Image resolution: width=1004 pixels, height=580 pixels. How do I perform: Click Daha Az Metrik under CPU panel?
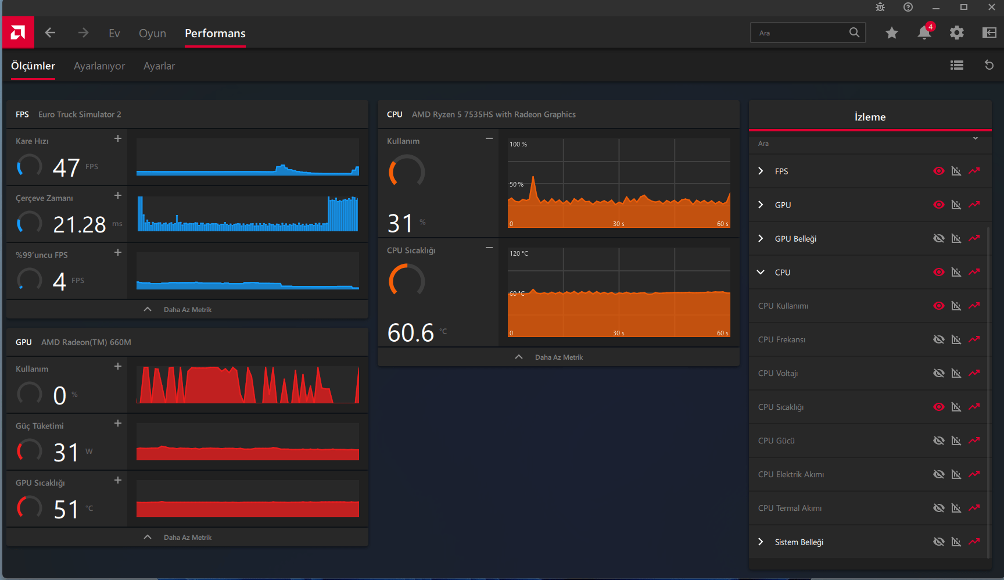coord(558,357)
